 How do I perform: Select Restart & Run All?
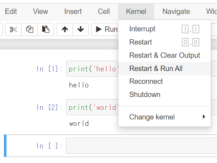(165, 68)
